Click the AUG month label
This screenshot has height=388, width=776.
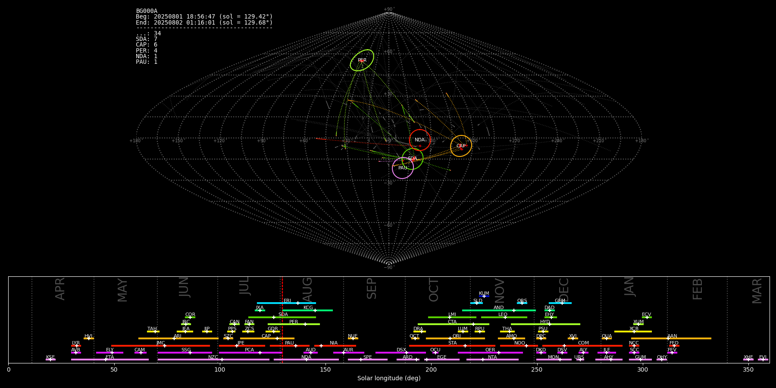pyautogui.click(x=307, y=290)
